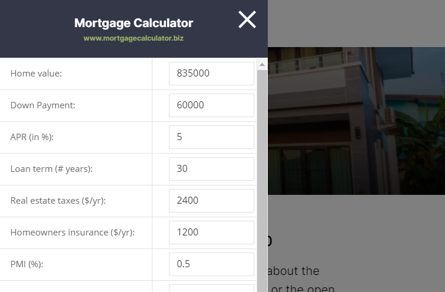Focus the PMI percentage field

click(211, 264)
